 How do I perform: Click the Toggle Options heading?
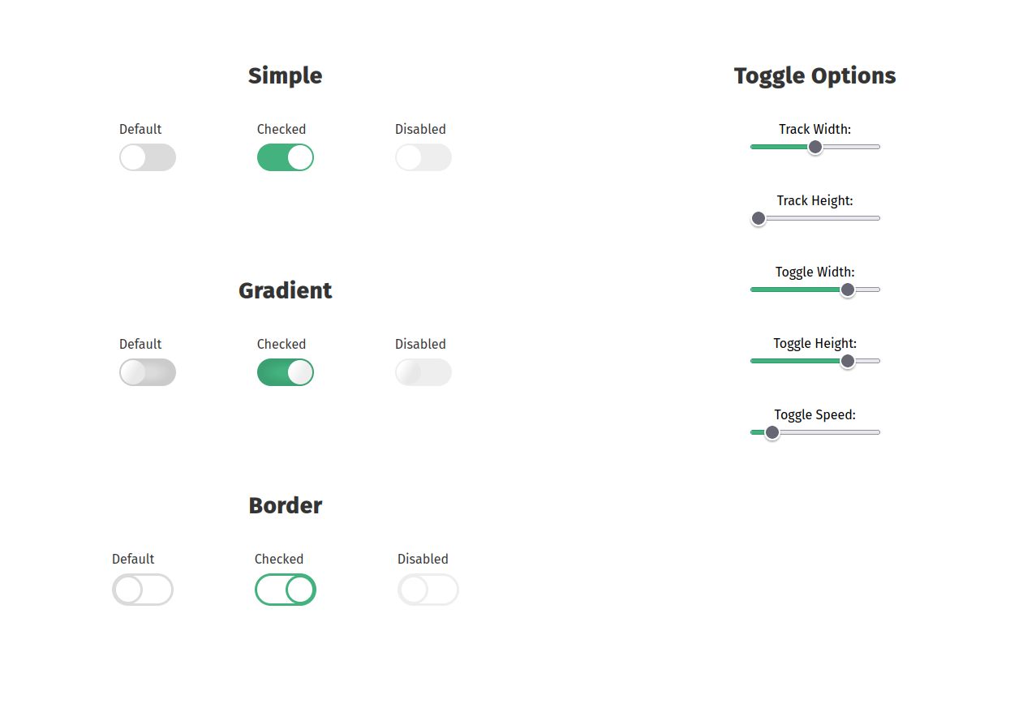(x=815, y=75)
